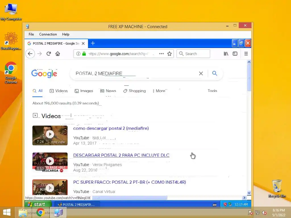Open Google Chrome desktop shortcut
The height and width of the screenshot is (218, 291).
coord(11,73)
